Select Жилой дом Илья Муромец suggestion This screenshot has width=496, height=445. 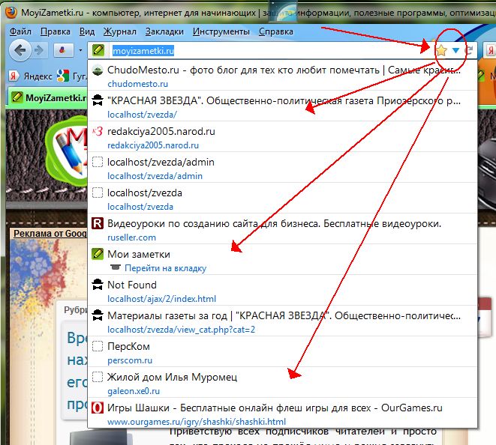point(283,382)
